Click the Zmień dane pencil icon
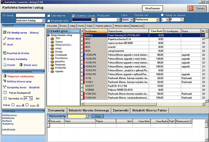The width and height of the screenshot is (209, 142). click(x=4, y=39)
